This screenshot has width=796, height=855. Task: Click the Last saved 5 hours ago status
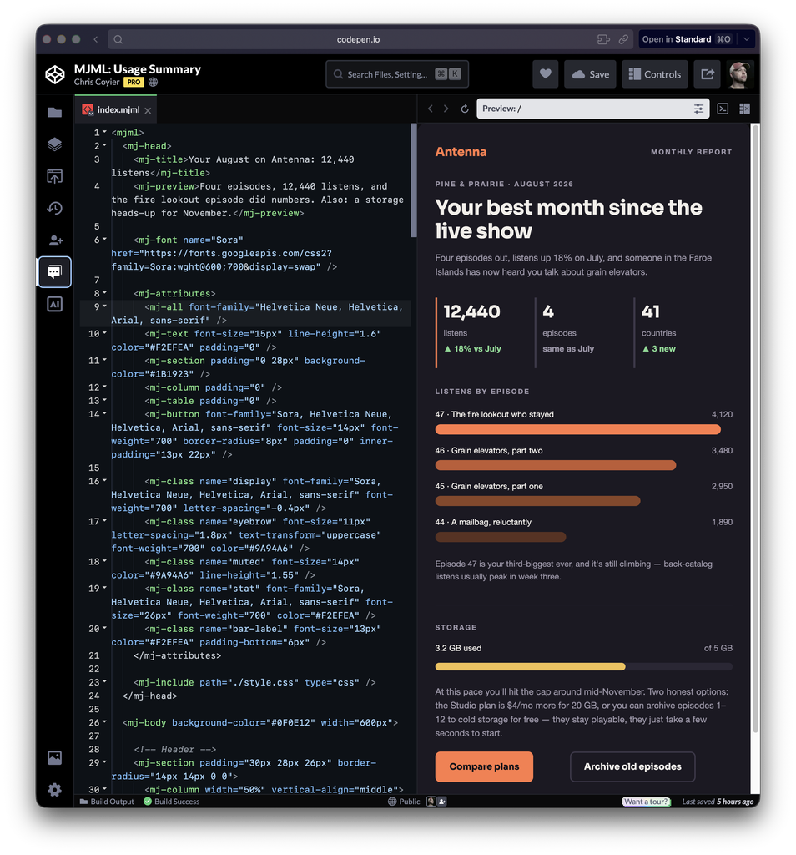tap(718, 802)
